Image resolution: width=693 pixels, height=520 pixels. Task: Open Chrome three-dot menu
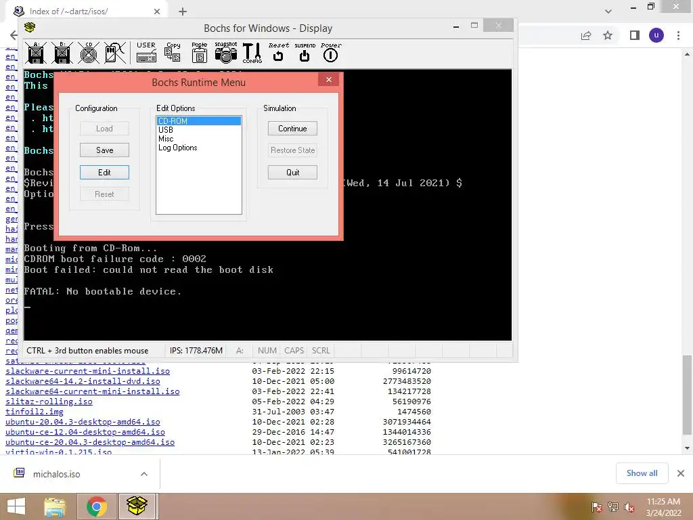(678, 35)
